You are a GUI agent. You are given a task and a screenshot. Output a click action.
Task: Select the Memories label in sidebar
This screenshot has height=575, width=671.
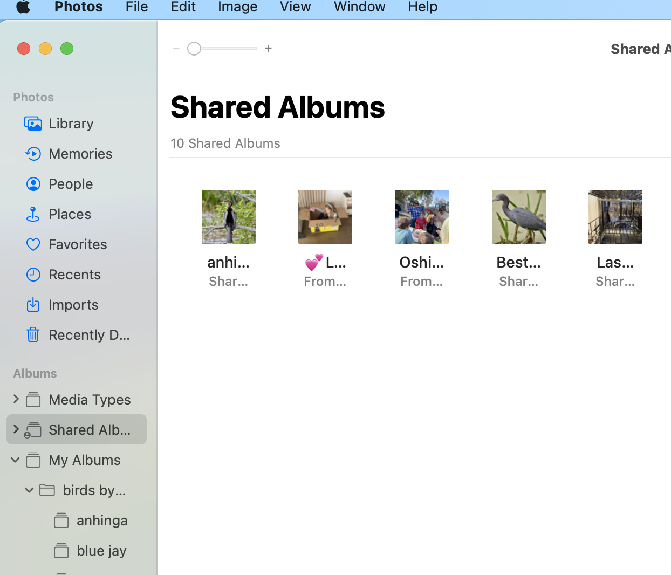coord(80,154)
